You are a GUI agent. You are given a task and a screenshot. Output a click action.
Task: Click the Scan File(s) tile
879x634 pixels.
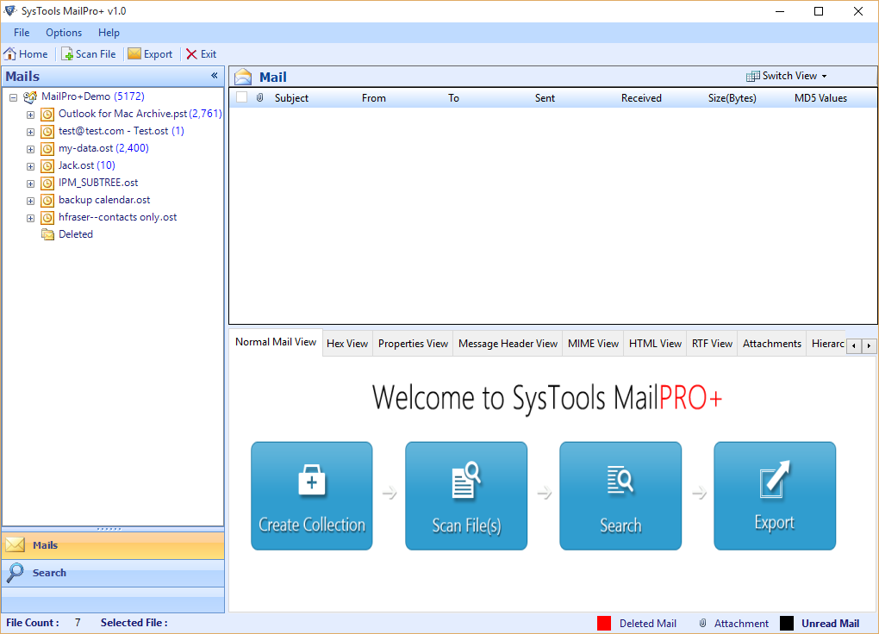click(466, 495)
